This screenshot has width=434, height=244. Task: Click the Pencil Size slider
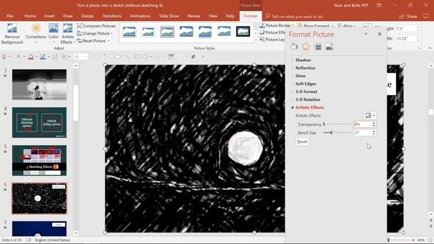tap(338, 133)
